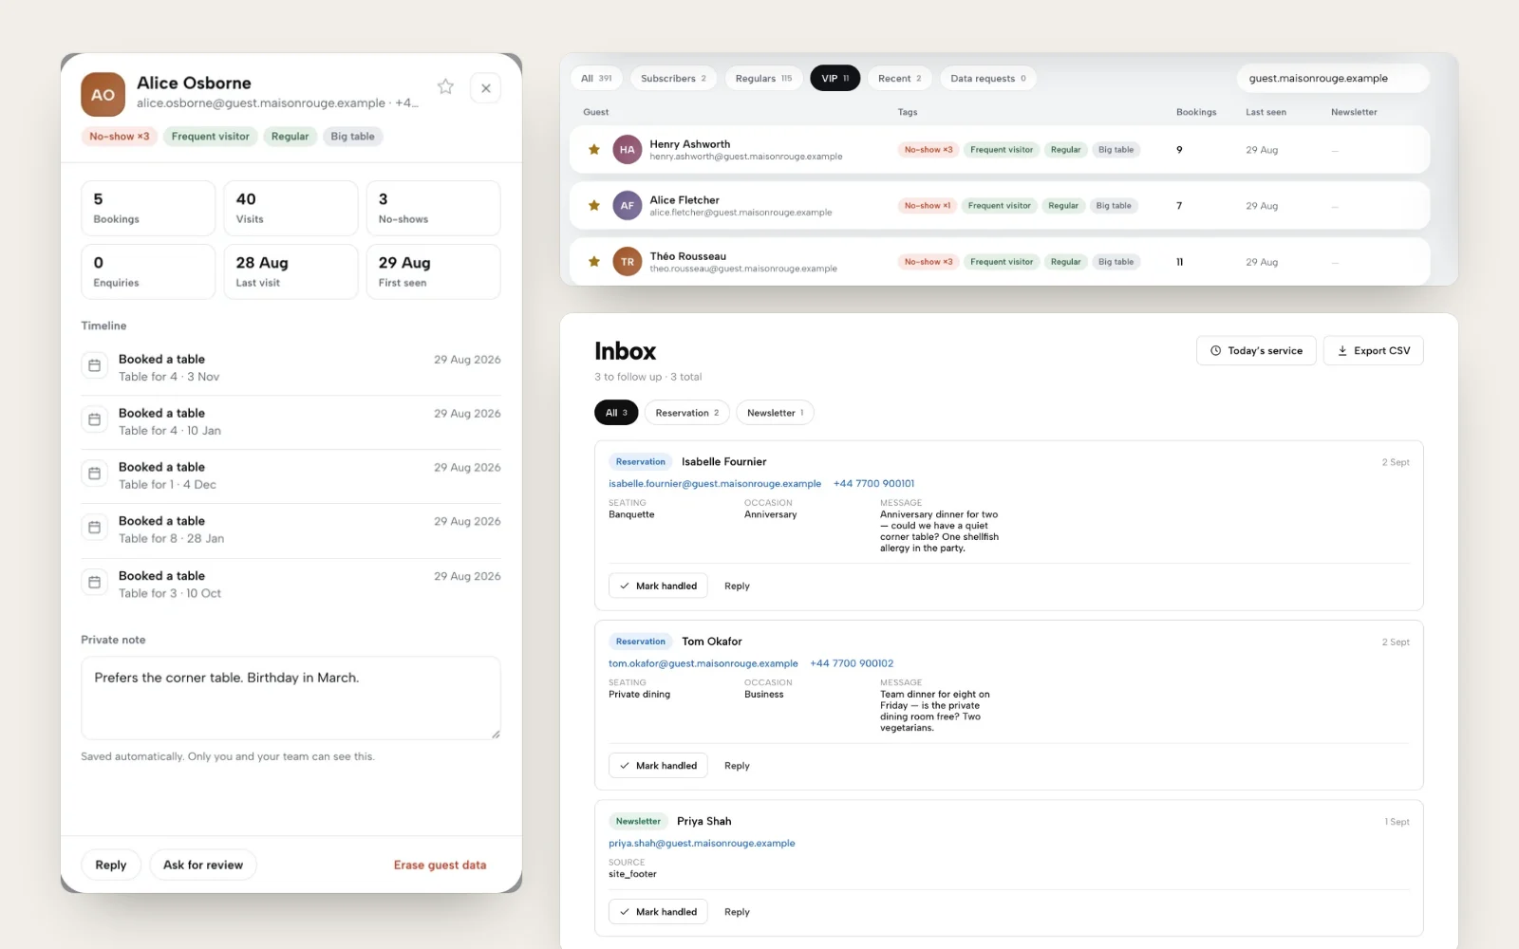
Task: Edit the private note text area
Action: coord(291,698)
